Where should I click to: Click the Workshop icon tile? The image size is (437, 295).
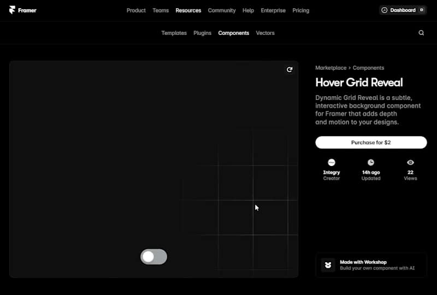tap(328, 265)
